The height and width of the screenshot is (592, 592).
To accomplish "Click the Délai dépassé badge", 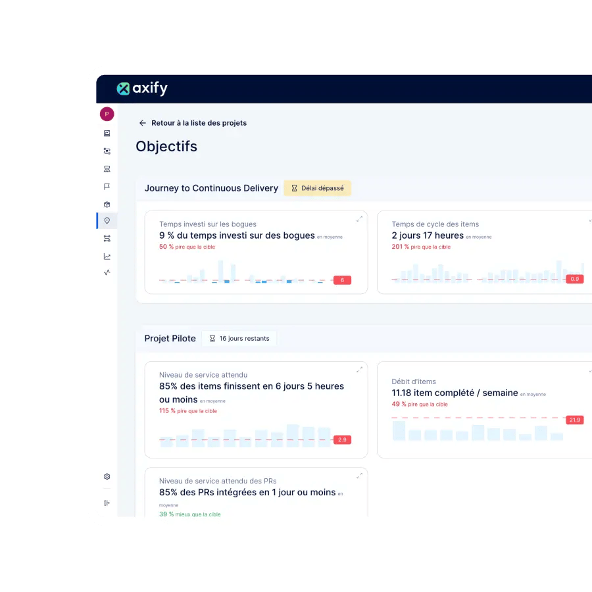I will pyautogui.click(x=318, y=188).
